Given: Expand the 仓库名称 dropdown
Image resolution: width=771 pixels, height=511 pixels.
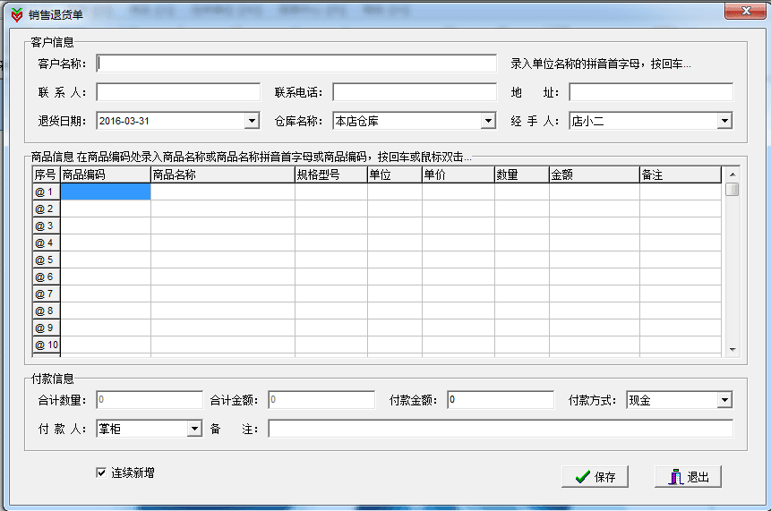Looking at the screenshot, I should [x=488, y=121].
